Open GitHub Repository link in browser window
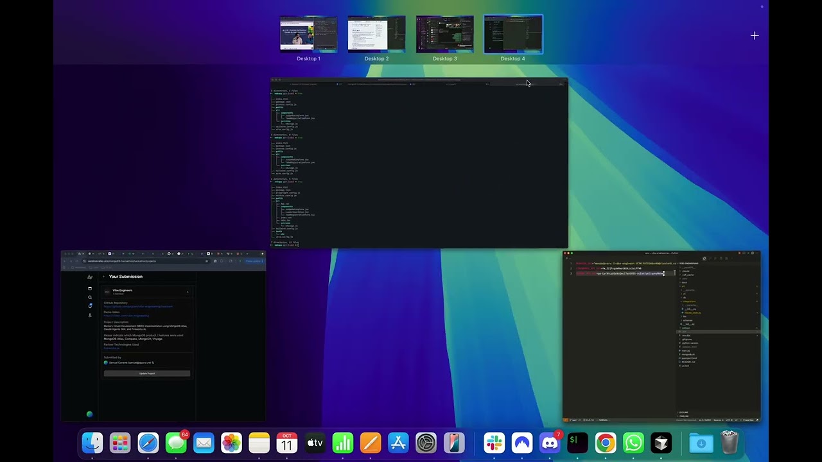 tap(138, 306)
